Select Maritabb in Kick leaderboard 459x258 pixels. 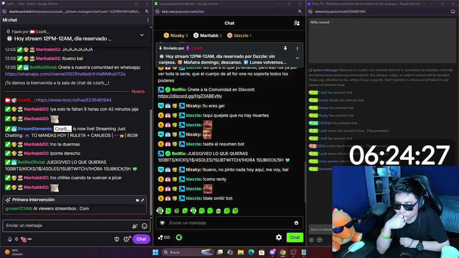click(x=208, y=35)
